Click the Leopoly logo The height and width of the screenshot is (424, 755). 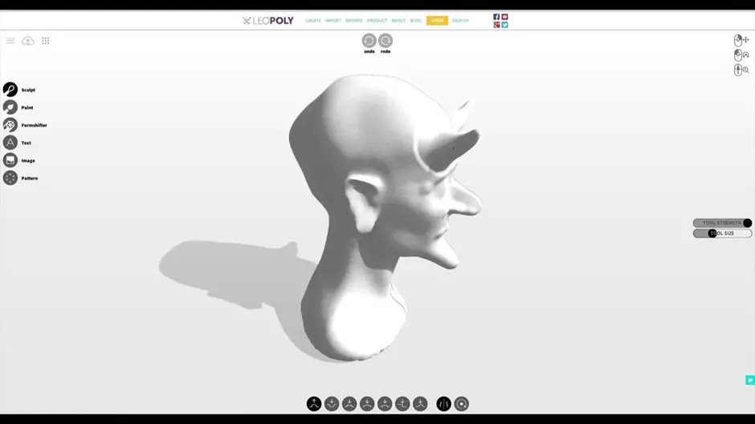(268, 21)
